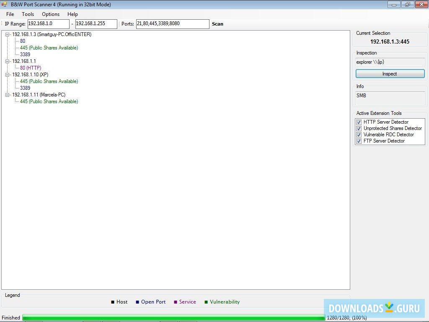Click the black Host legend swatch

click(112, 302)
